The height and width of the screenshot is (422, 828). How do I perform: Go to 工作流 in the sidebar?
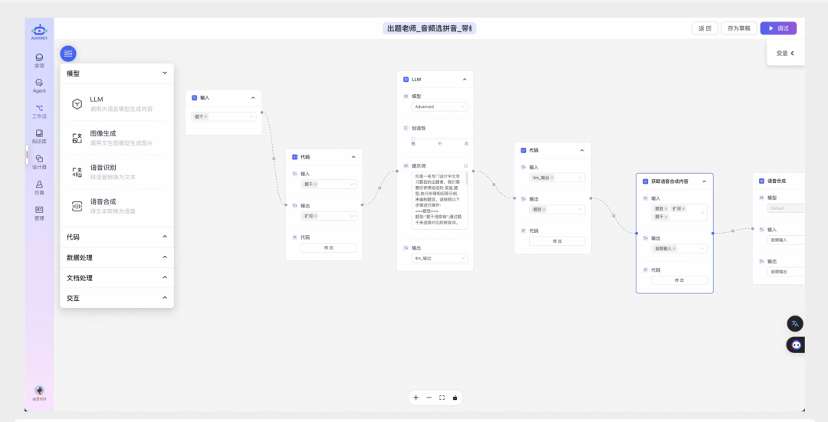[x=39, y=111]
